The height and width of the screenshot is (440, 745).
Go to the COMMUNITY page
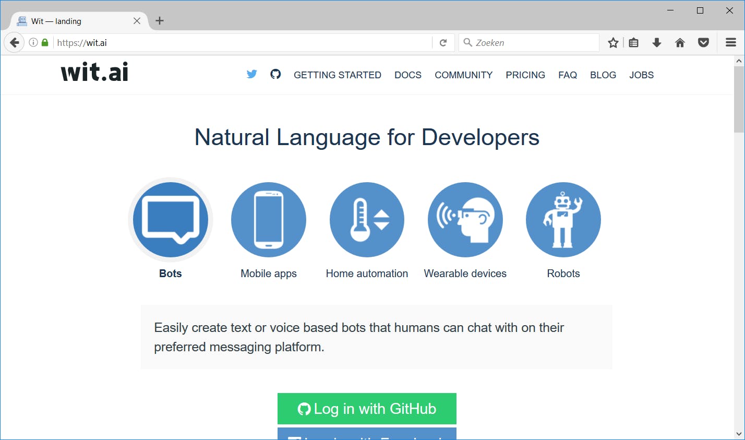464,75
